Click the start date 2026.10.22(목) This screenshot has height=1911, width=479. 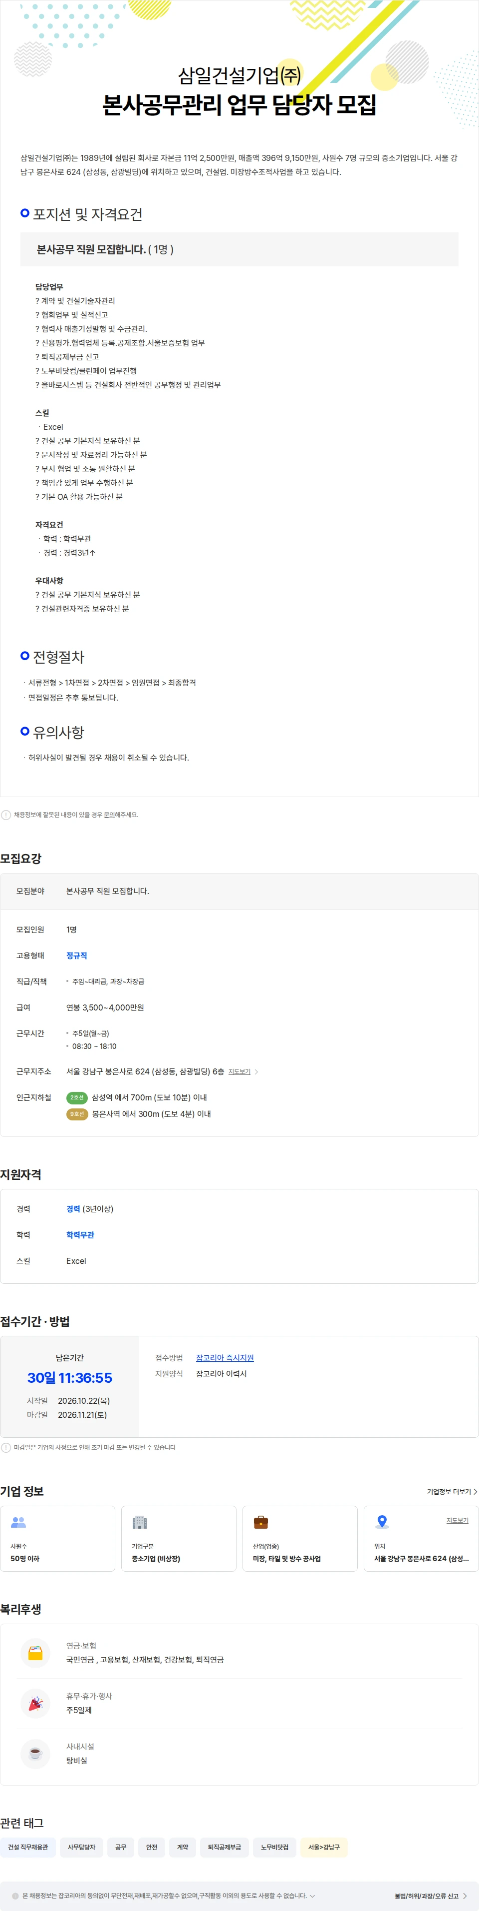tap(84, 1401)
